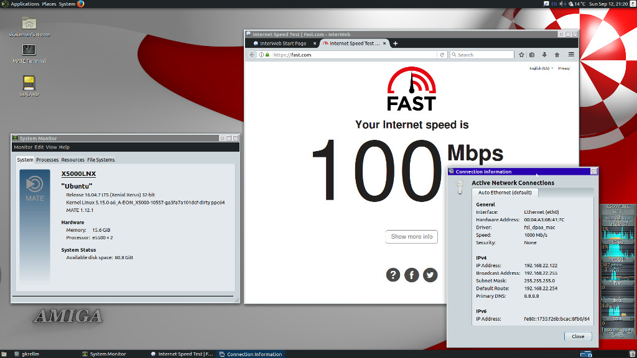Click the Show more info button
The height and width of the screenshot is (358, 637).
point(412,237)
